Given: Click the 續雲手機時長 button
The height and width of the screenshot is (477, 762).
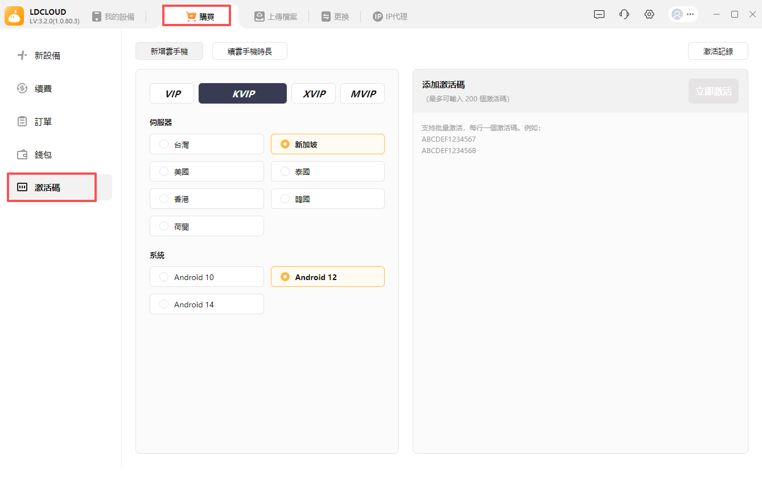Looking at the screenshot, I should click(249, 51).
